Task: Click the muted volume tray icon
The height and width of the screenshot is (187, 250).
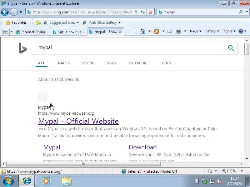Action: [219, 181]
